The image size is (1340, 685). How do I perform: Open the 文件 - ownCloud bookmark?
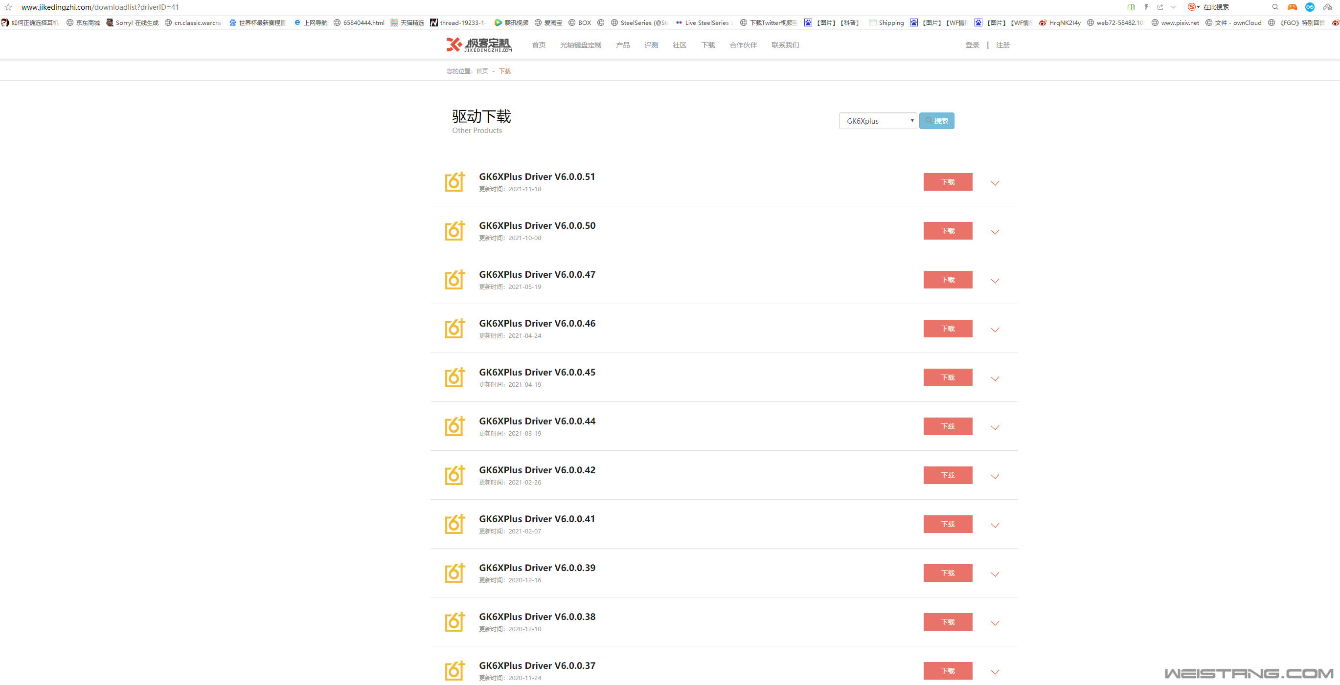click(x=1233, y=23)
